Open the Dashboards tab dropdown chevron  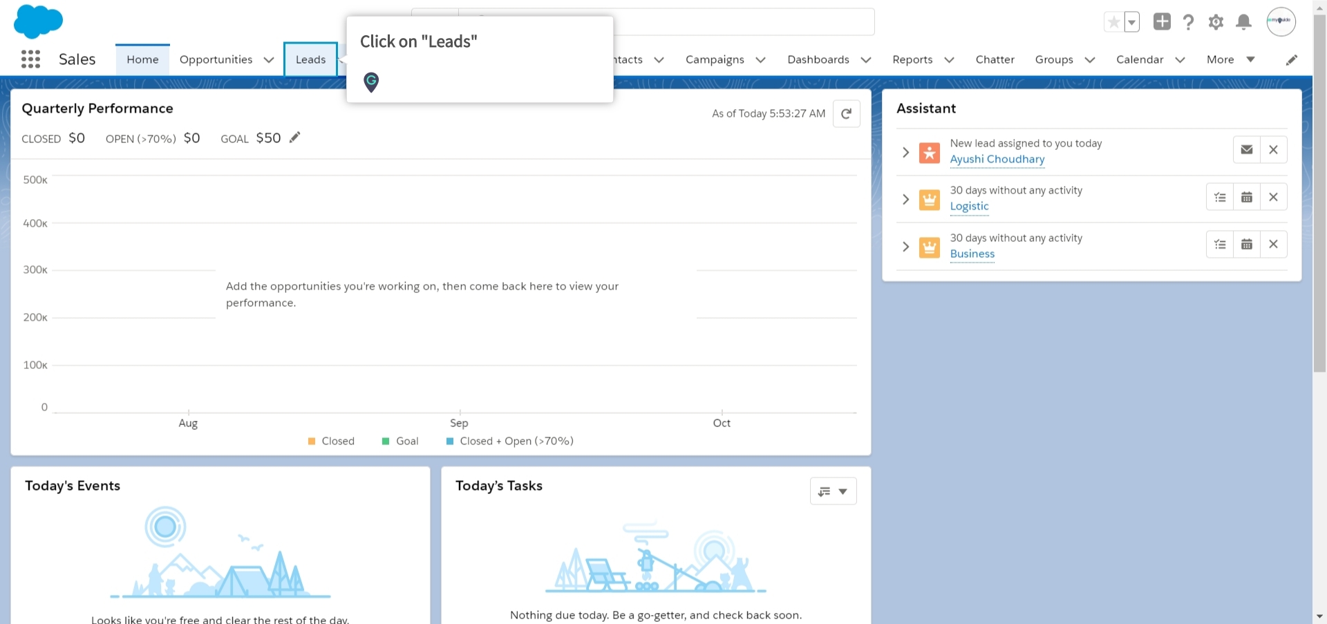[865, 60]
